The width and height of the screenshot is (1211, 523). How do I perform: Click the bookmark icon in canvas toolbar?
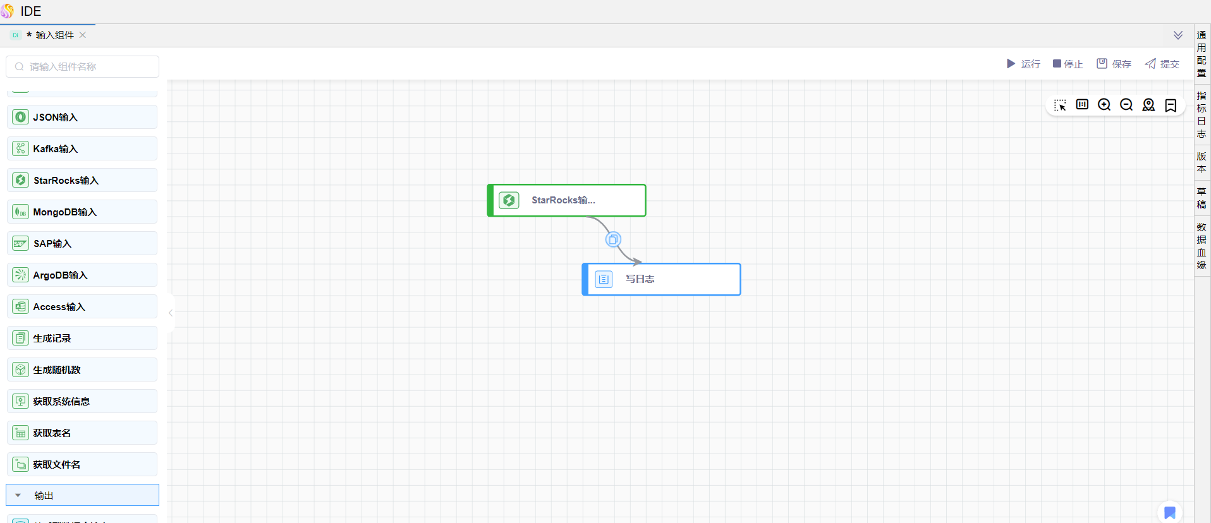pyautogui.click(x=1171, y=105)
